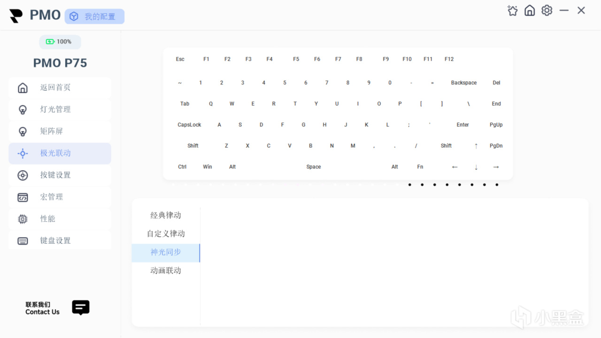Select the PgUp key
Screen dimensions: 601x338
click(496, 125)
